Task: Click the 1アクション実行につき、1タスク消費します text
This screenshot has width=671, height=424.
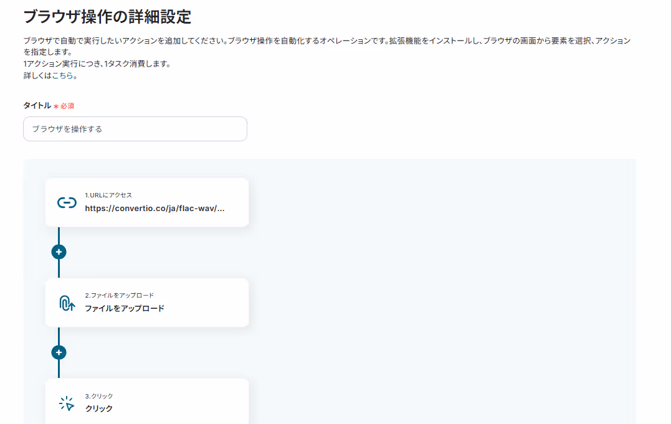Action: click(97, 64)
